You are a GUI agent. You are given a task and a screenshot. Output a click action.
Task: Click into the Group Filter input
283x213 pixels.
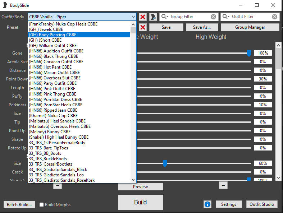pos(190,17)
